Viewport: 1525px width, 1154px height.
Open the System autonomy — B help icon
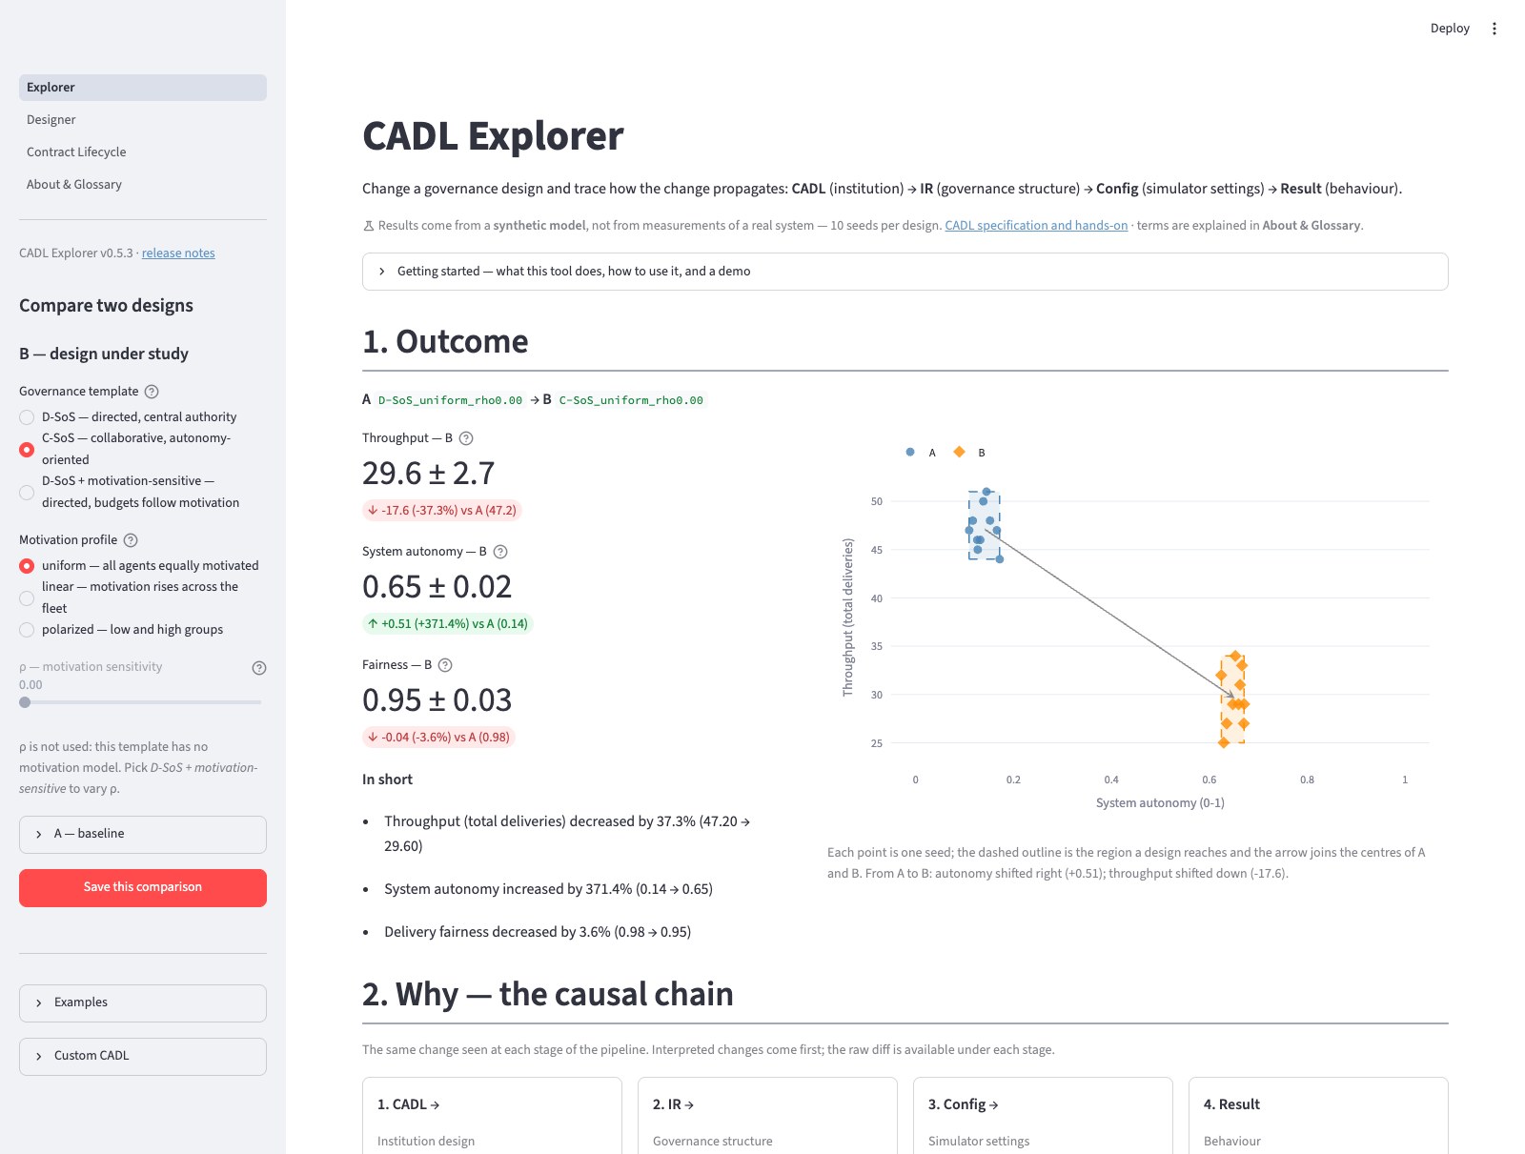pyautogui.click(x=500, y=552)
